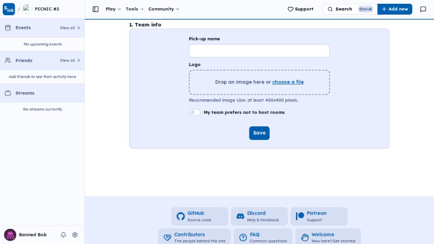The height and width of the screenshot is (244, 434).
Task: Expand the Community dropdown chevron
Action: click(178, 9)
